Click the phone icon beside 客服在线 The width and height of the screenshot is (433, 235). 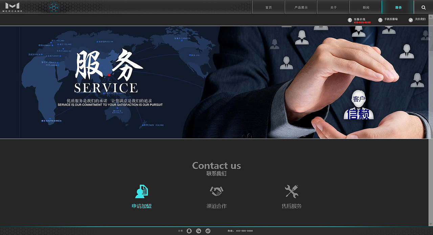click(x=350, y=20)
